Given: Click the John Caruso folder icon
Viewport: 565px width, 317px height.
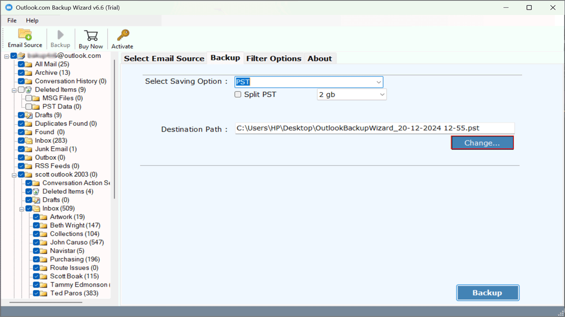Looking at the screenshot, I should tap(44, 243).
